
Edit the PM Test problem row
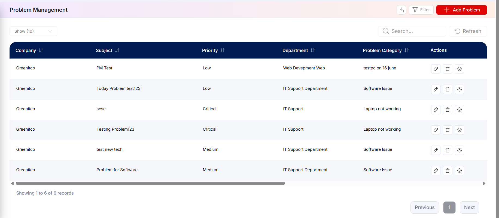click(x=436, y=69)
